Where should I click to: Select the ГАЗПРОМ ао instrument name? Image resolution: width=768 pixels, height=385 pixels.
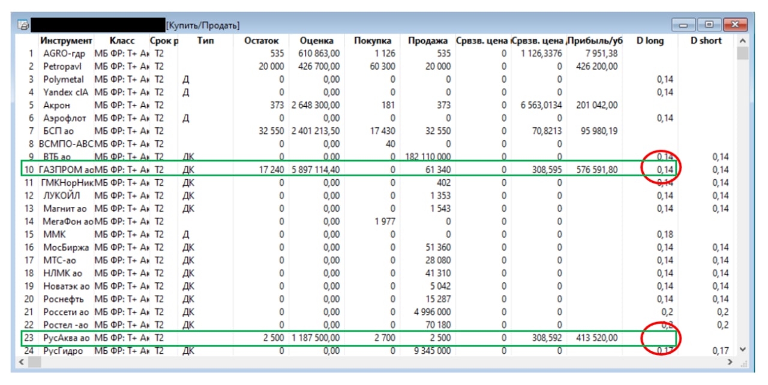(x=66, y=170)
